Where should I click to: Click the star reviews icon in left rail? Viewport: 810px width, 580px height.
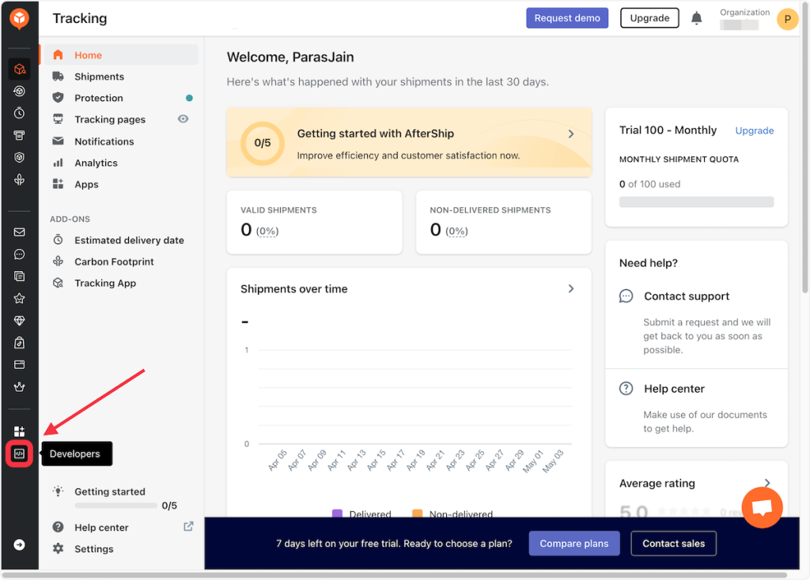[20, 299]
